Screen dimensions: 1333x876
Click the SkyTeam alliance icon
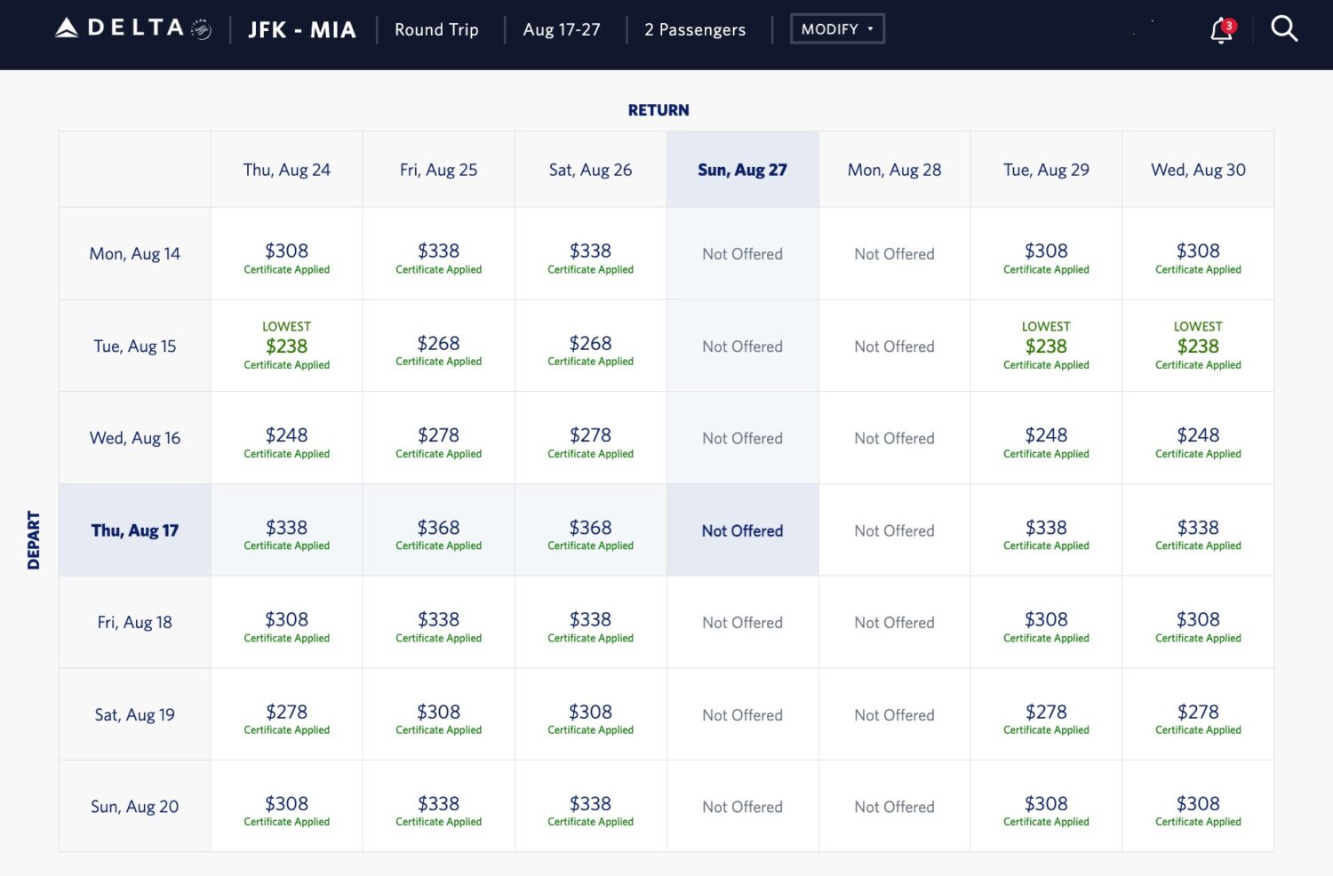[x=203, y=28]
